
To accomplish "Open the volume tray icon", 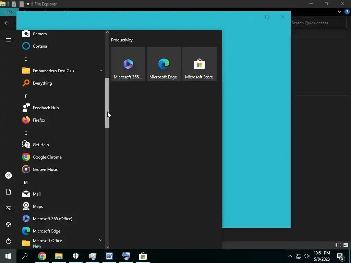I will click(306, 256).
